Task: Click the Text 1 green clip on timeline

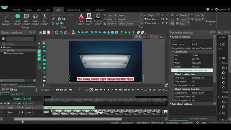Action: pyautogui.click(x=69, y=108)
